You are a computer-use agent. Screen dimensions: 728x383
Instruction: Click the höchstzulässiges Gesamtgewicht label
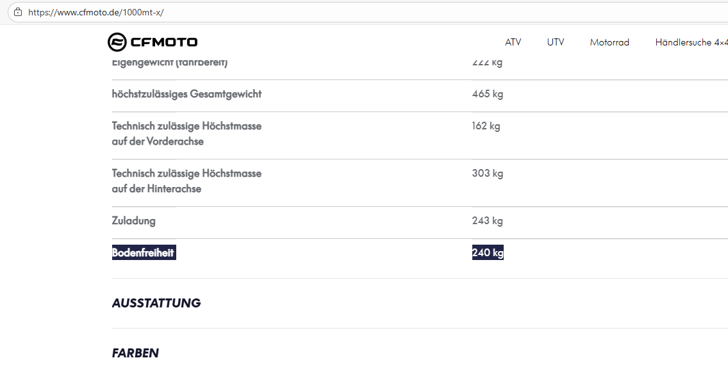coord(186,94)
